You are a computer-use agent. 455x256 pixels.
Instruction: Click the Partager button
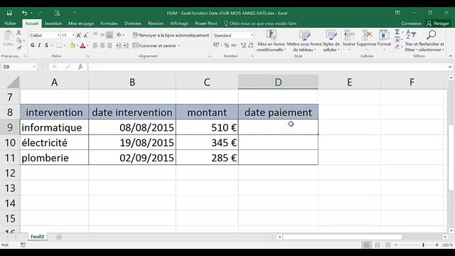click(438, 23)
